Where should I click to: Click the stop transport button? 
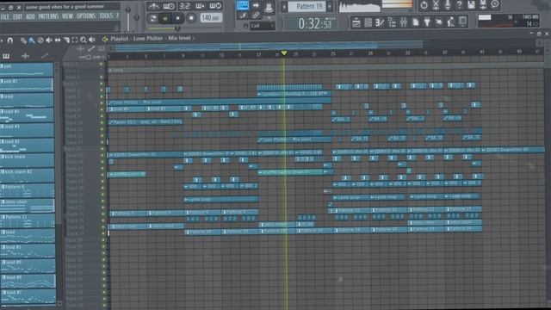point(178,18)
